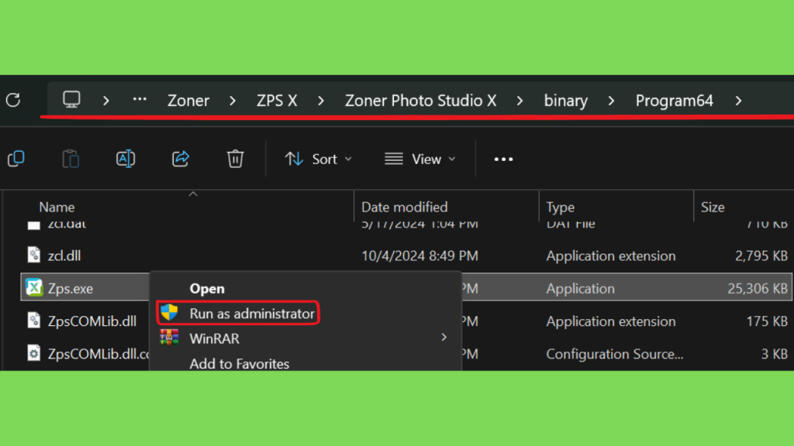This screenshot has height=446, width=794.
Task: Sort by the Size column header
Action: tap(713, 207)
